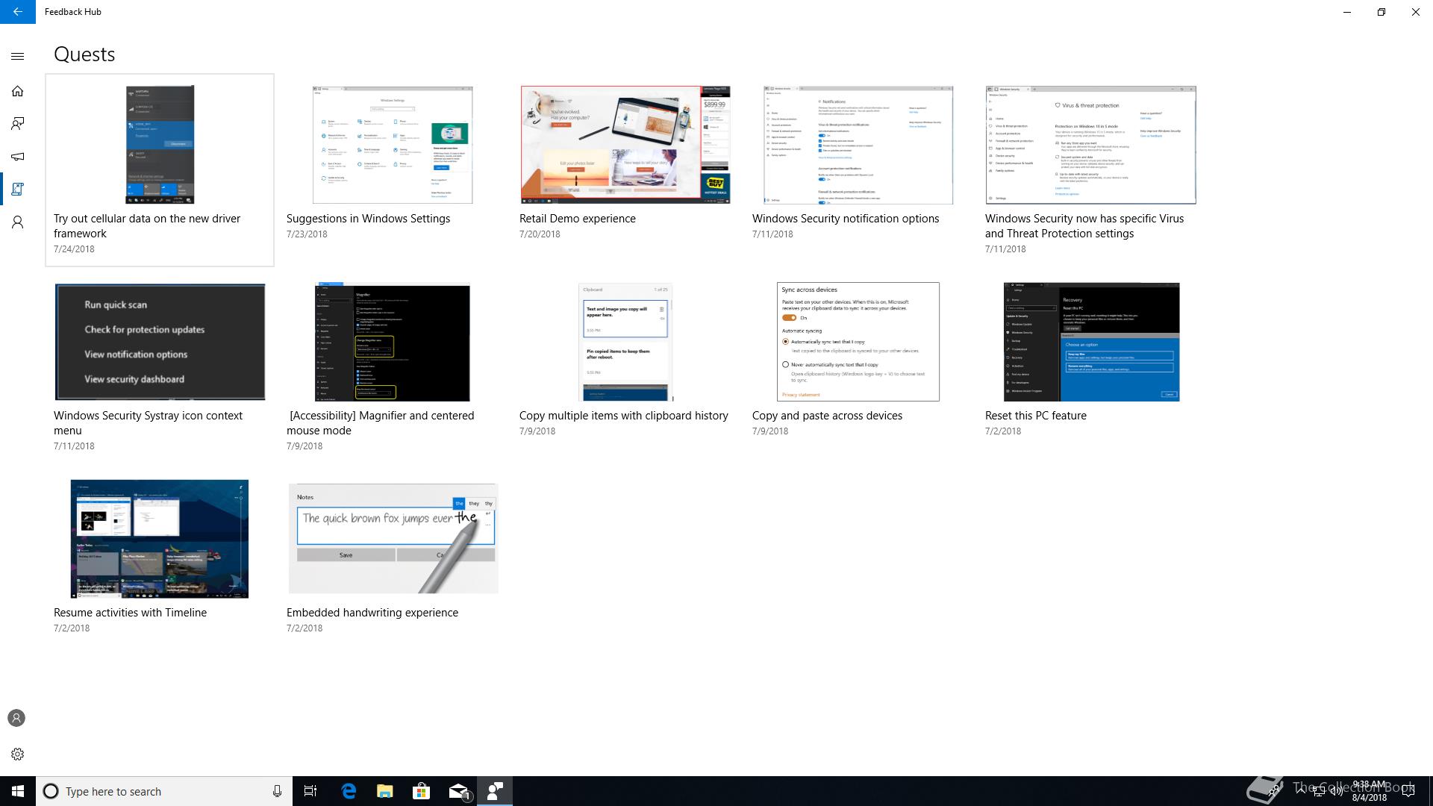Screen dimensions: 1433x806
Task: Click the microphone icon in the search box
Action: [x=277, y=791]
